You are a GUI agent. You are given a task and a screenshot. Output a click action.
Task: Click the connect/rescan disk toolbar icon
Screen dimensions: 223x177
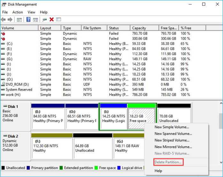pos(44,20)
